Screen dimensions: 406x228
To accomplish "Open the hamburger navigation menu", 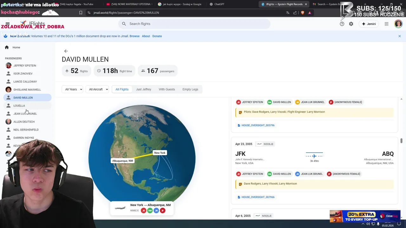I will point(8,24).
